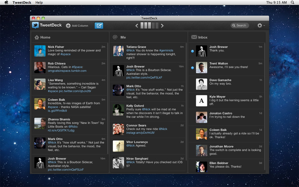The image size is (299, 187).
Task: Click the Me column @ icon
Action: click(x=115, y=37)
